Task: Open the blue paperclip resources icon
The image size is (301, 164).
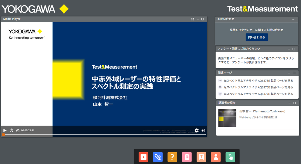Action: click(158, 157)
